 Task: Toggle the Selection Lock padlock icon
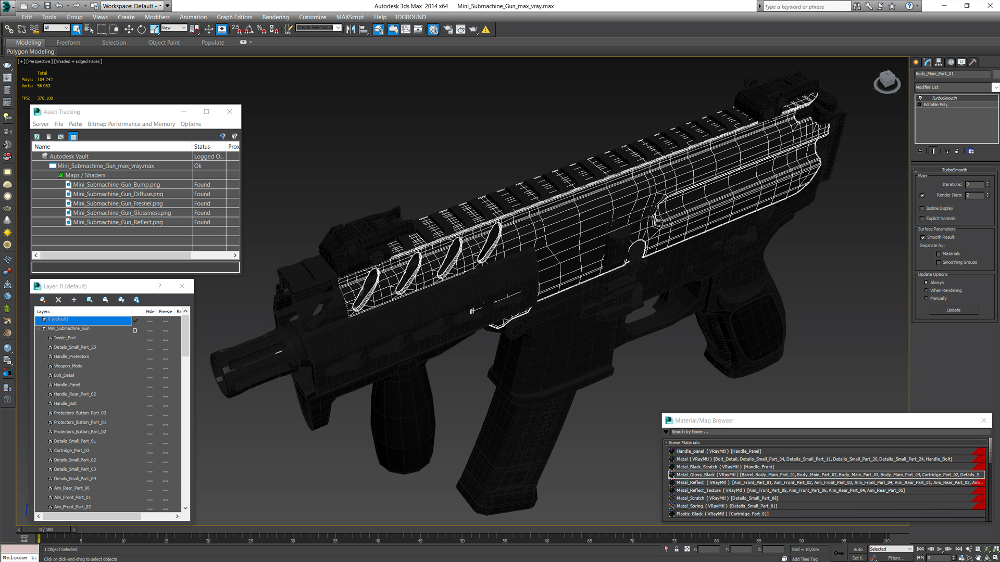tap(677, 549)
